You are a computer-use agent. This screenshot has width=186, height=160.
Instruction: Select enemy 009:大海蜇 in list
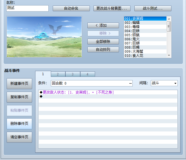coord(145,51)
